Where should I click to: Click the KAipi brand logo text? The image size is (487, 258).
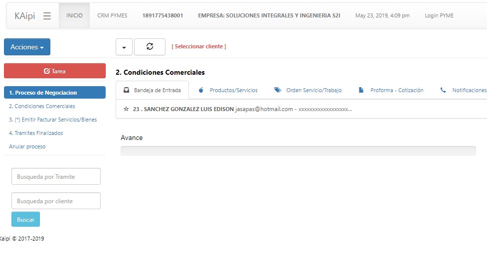click(x=25, y=16)
